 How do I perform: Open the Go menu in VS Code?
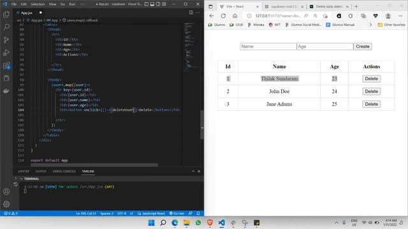tap(62, 4)
